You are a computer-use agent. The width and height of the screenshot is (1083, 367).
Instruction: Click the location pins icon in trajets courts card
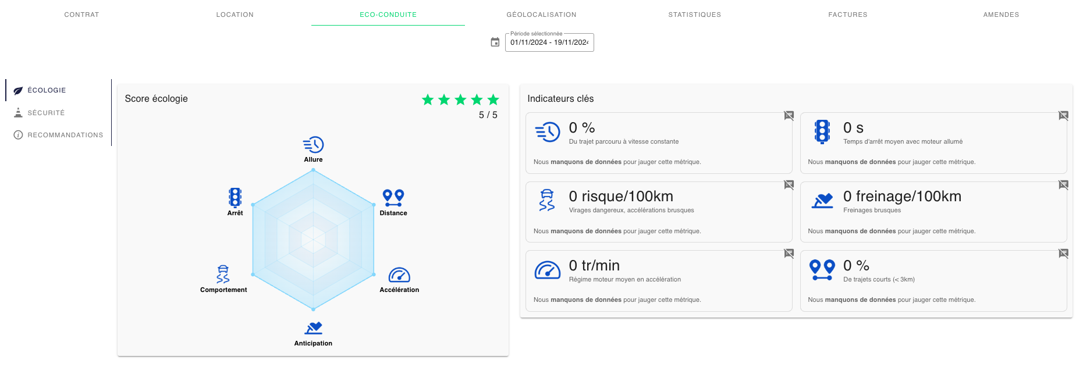[x=822, y=270]
